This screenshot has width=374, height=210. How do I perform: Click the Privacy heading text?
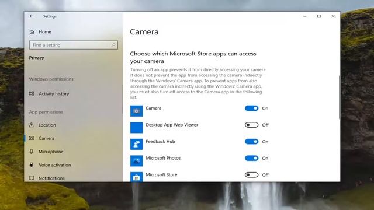click(36, 58)
